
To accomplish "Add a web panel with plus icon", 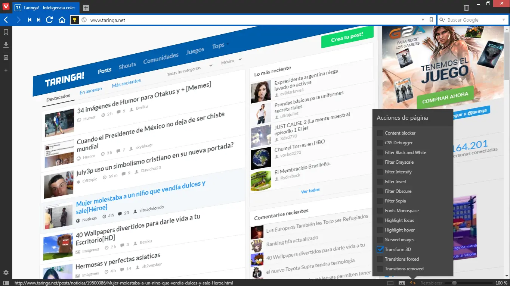I will point(6,70).
